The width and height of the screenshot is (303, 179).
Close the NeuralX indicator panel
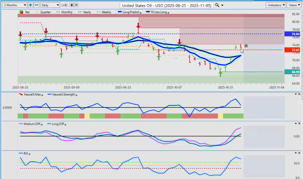[x=300, y=94]
